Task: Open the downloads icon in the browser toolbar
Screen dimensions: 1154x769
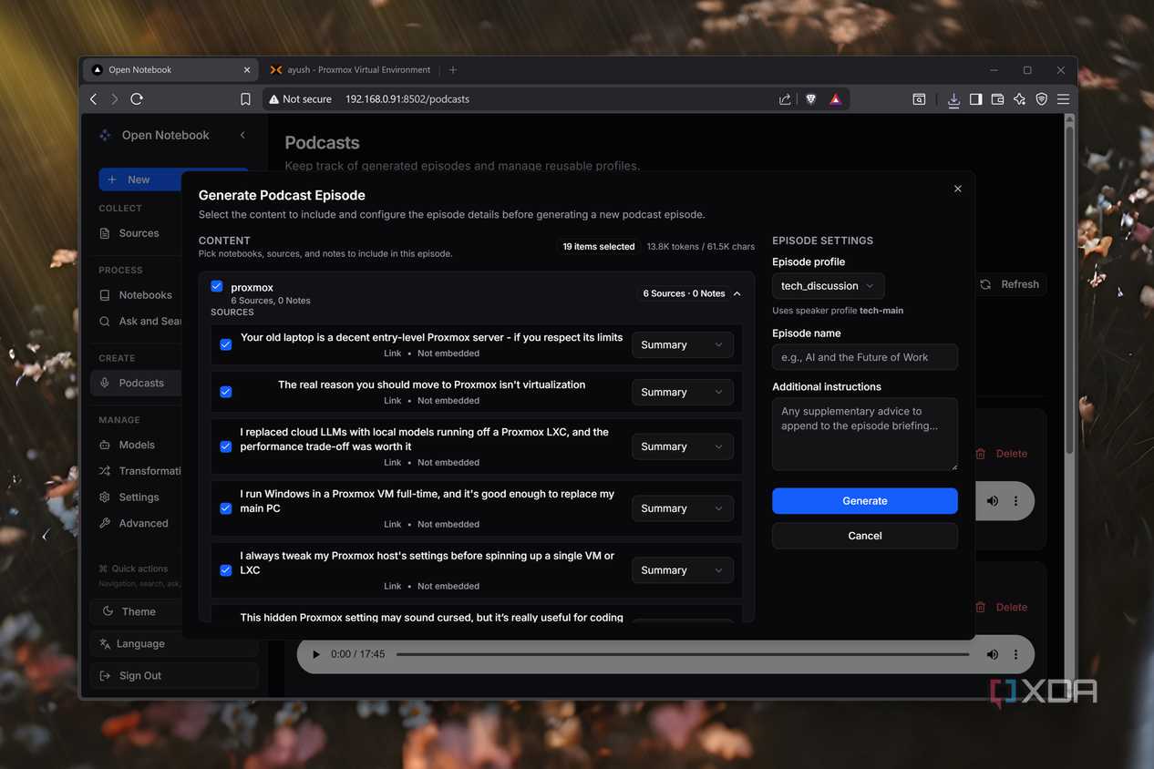Action: pos(953,99)
